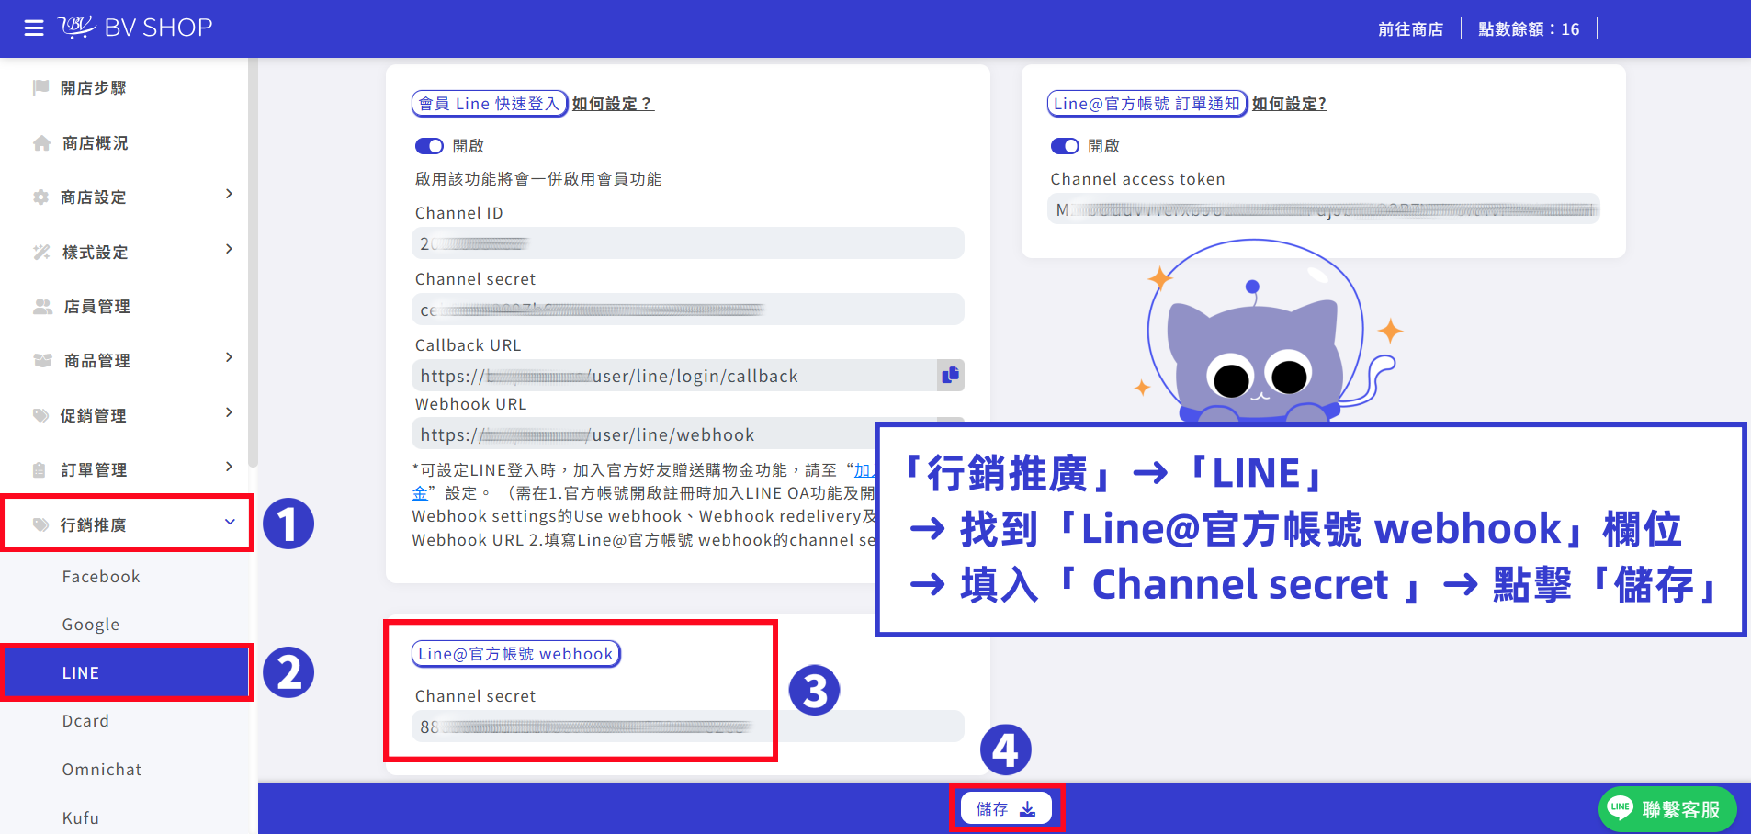Expand the 促銷管理 chevron

(x=229, y=412)
